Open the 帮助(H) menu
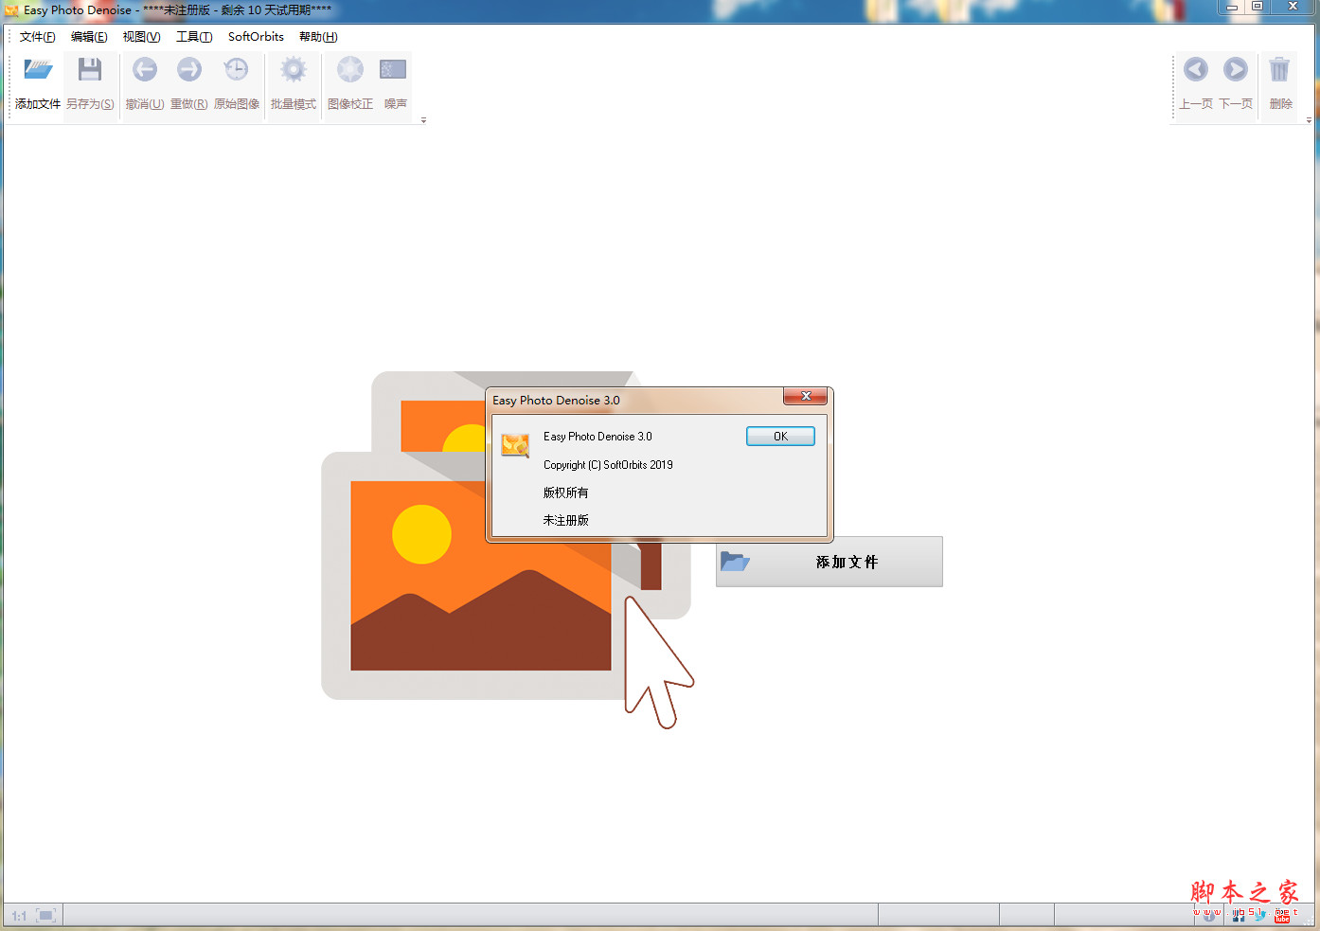1320x931 pixels. 318,37
